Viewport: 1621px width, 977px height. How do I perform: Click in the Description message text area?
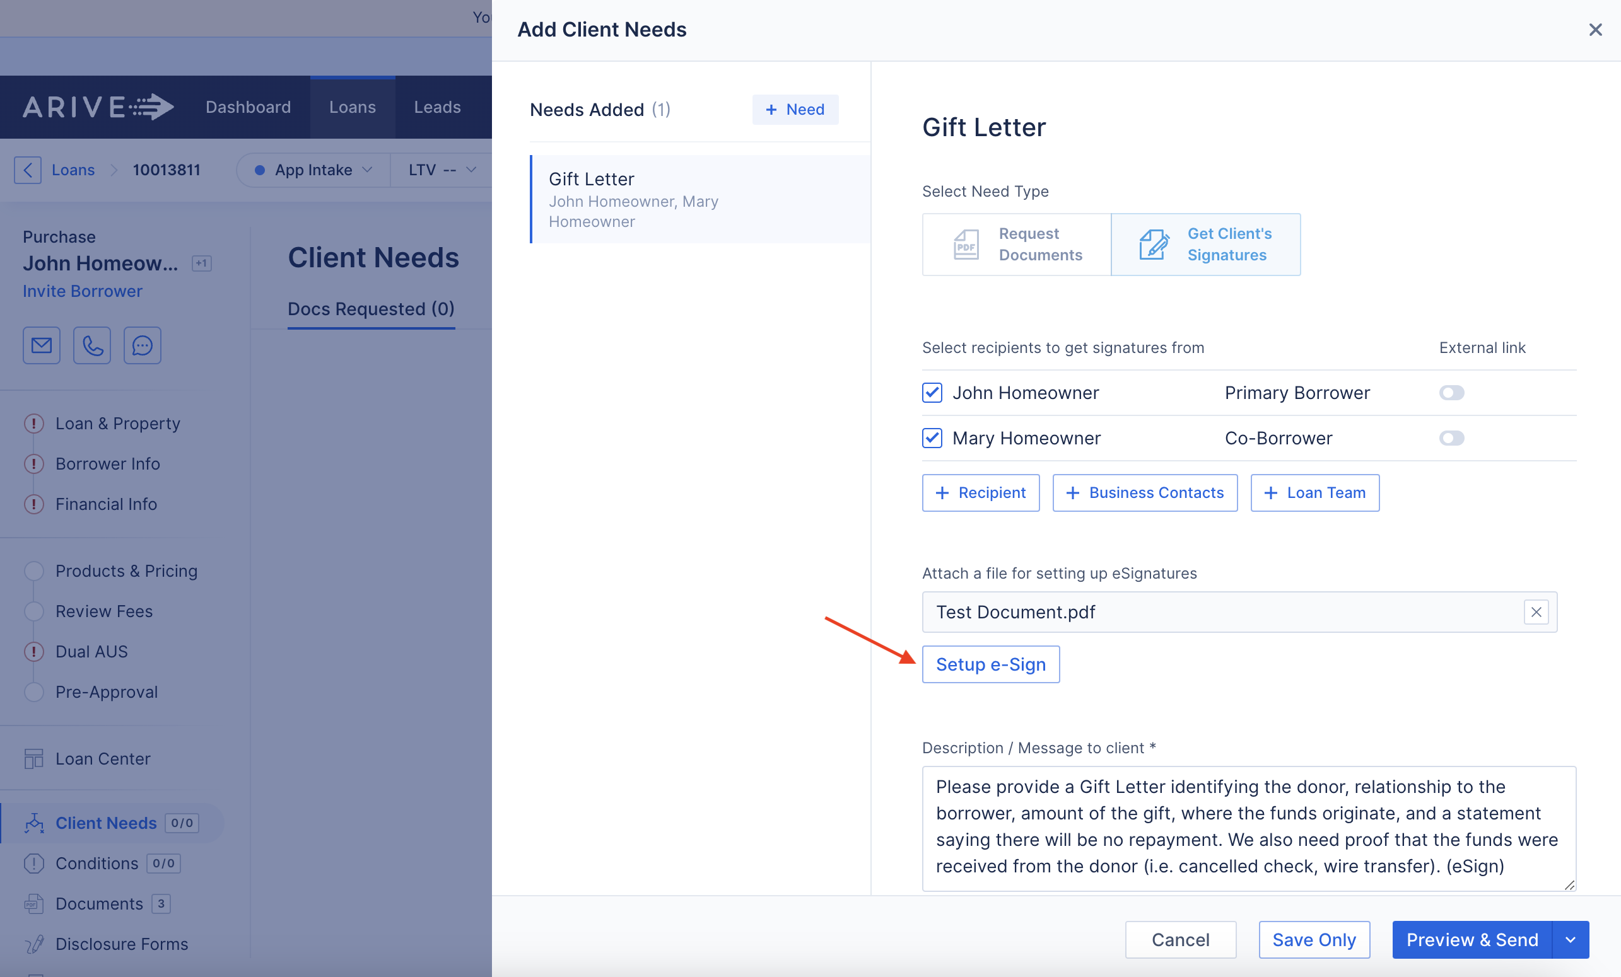coord(1248,827)
